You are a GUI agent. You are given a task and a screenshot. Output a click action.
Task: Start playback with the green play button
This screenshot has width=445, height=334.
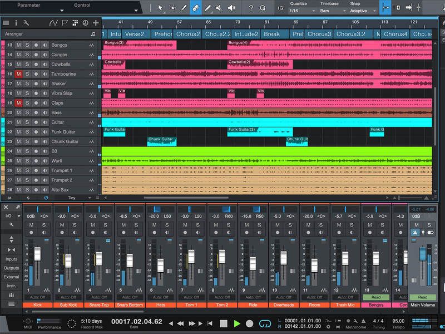tap(237, 323)
